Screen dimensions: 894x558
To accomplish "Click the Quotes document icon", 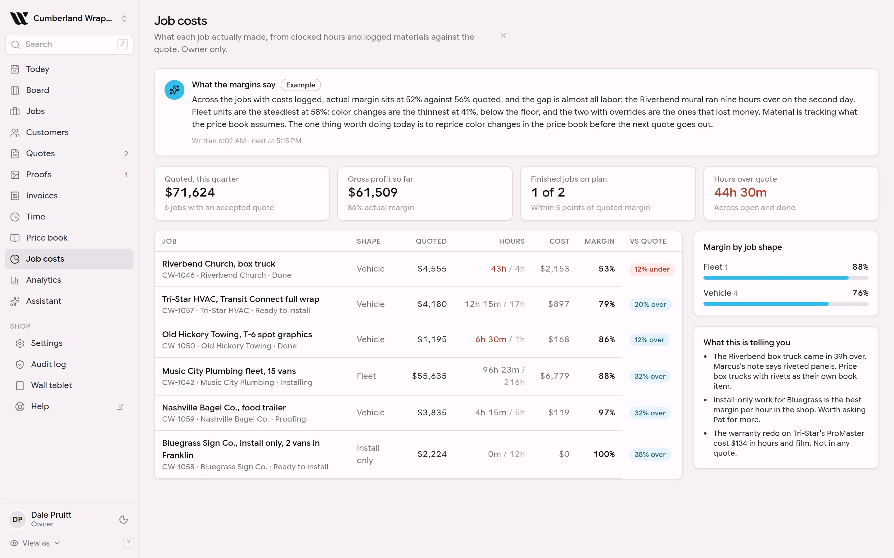I will (15, 153).
